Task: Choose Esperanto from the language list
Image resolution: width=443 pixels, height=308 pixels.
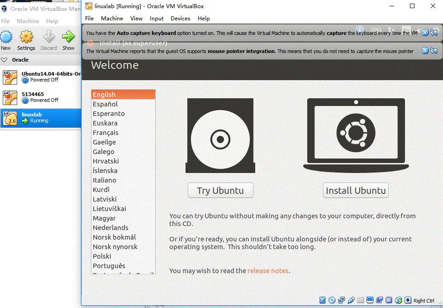Action: 123,114
